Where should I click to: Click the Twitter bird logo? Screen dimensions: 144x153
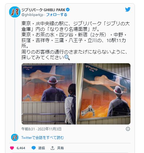[x=128, y=9]
